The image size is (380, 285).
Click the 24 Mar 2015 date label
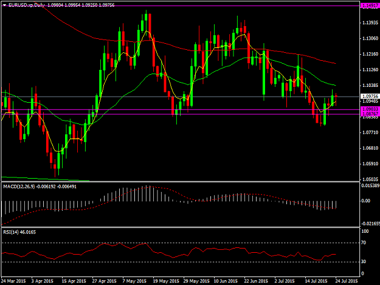[x=13, y=281]
